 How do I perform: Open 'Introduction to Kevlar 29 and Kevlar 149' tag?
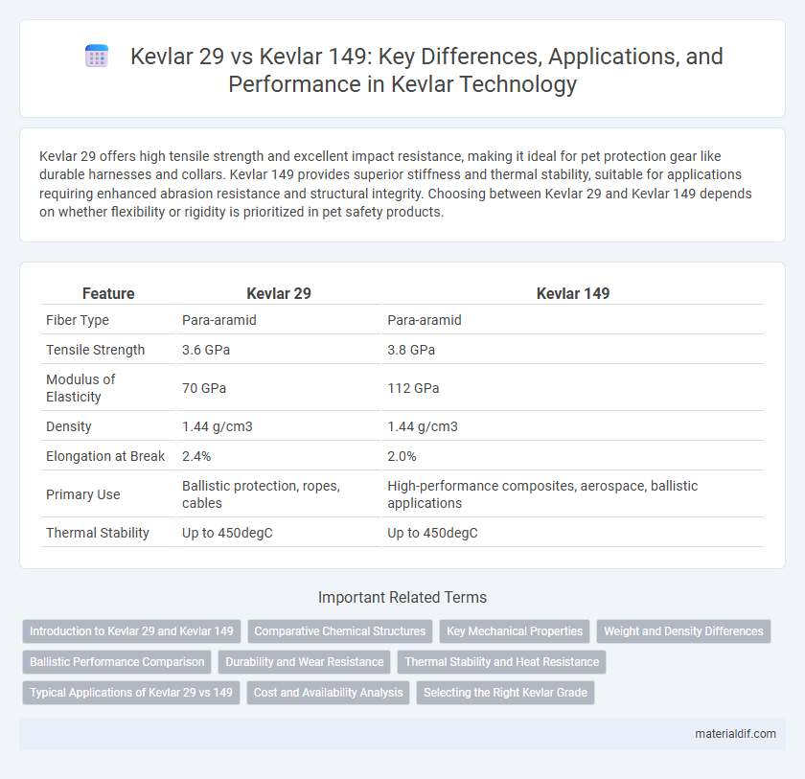pos(131,631)
